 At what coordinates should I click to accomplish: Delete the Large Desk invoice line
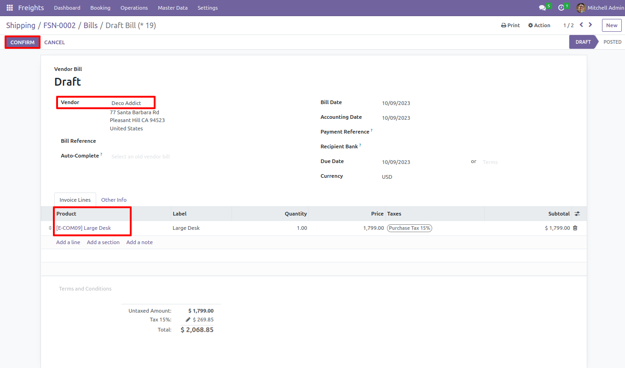pyautogui.click(x=575, y=228)
